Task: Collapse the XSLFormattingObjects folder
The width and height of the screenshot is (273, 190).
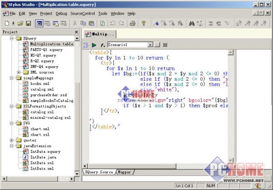Action: click(x=11, y=106)
